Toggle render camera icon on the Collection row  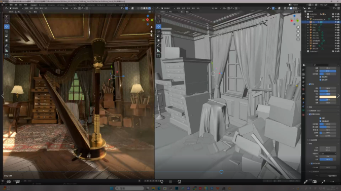(338, 14)
